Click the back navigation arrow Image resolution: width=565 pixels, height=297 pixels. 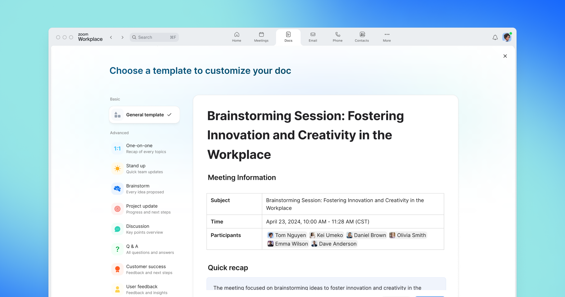[x=111, y=37]
